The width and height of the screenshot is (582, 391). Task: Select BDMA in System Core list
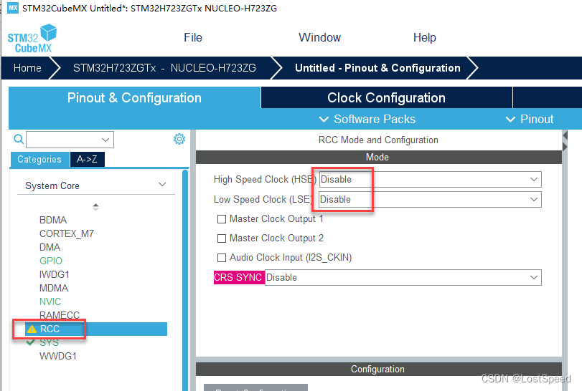tap(53, 220)
